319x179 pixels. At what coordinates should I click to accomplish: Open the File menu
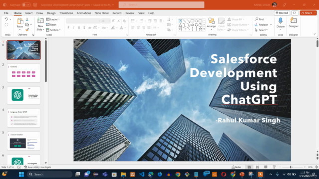[x=6, y=13]
